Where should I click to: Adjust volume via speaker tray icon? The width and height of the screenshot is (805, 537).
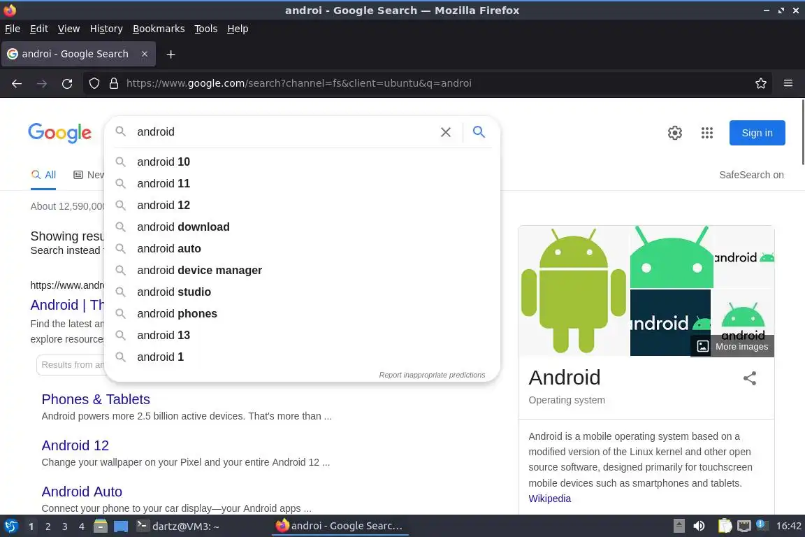(x=699, y=526)
